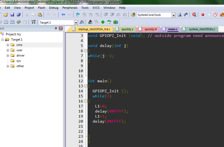This screenshot has height=147, width=224.
Task: Click the Cut scissors icon
Action: pos(27,15)
